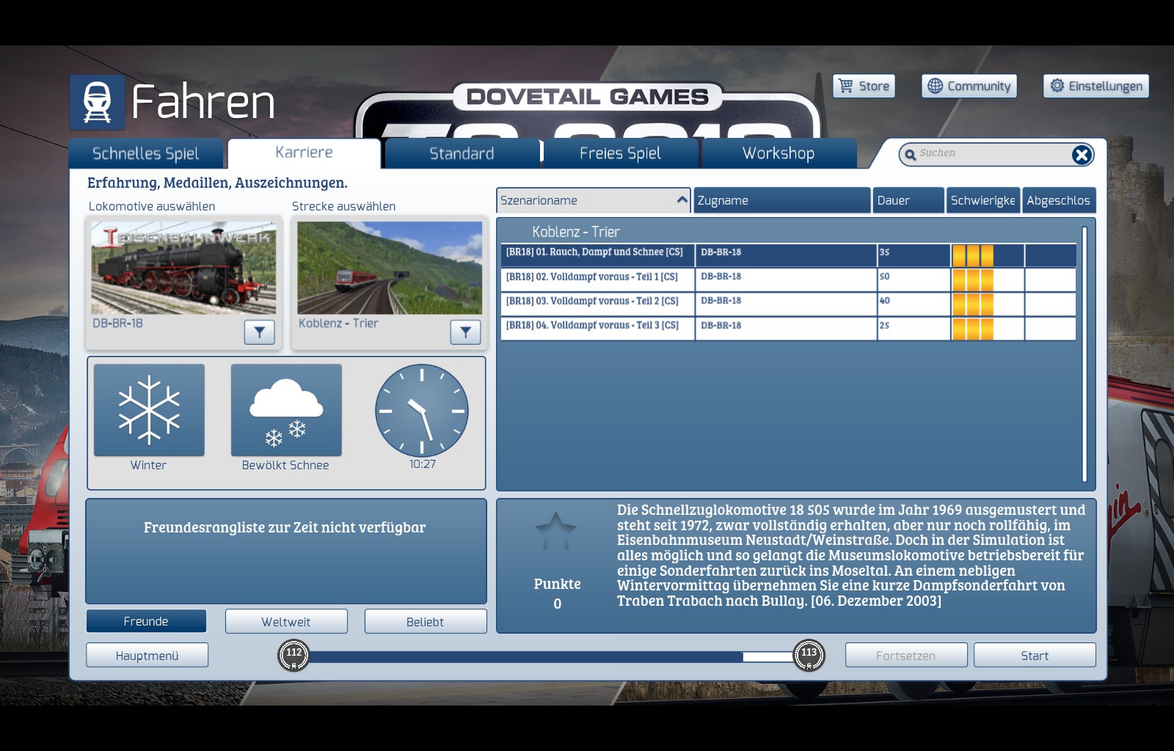
Task: Click the level 112 badge
Action: [x=293, y=655]
